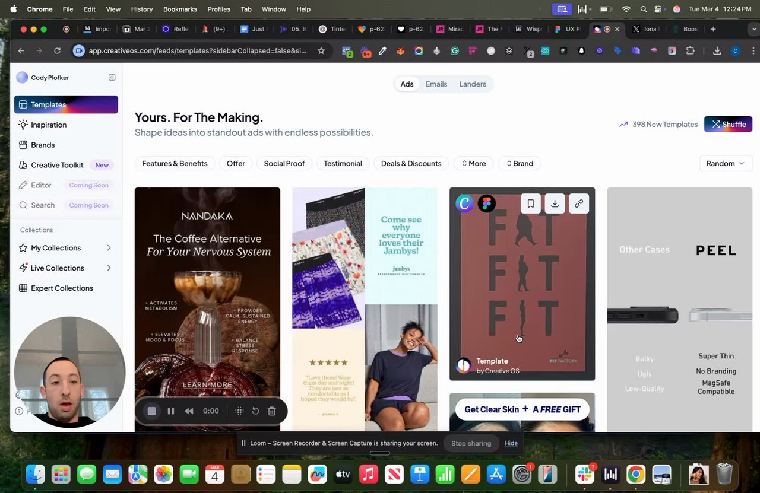
Task: Switch to the Iona tab
Action: click(x=647, y=29)
